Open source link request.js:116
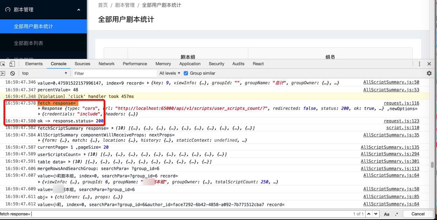This screenshot has height=220, width=437. point(402,103)
